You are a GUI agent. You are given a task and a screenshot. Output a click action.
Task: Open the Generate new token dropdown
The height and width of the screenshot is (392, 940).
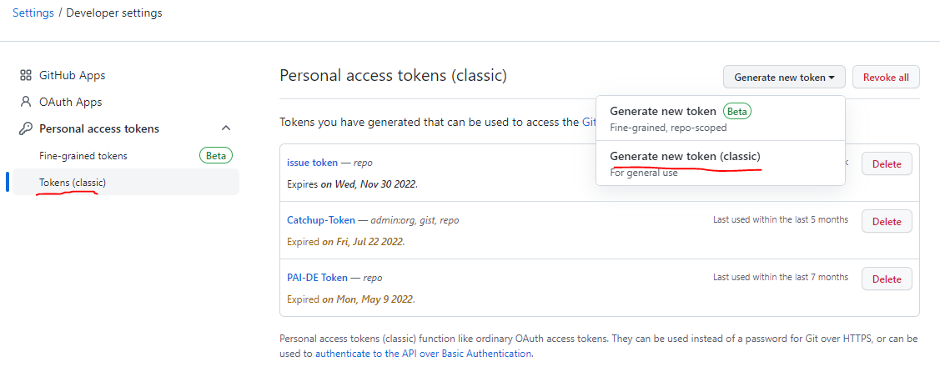(784, 77)
